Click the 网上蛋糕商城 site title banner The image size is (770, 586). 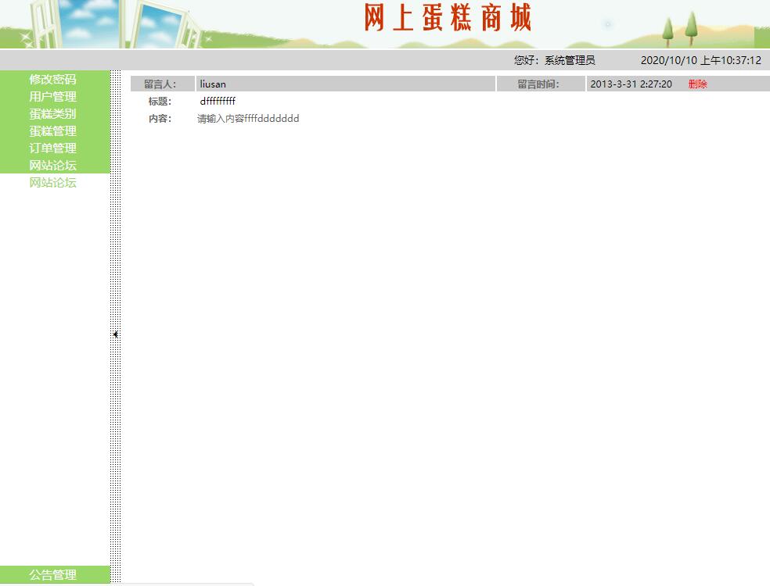point(448,19)
